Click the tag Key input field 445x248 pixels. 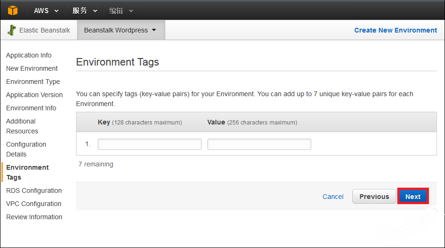pyautogui.click(x=150, y=144)
